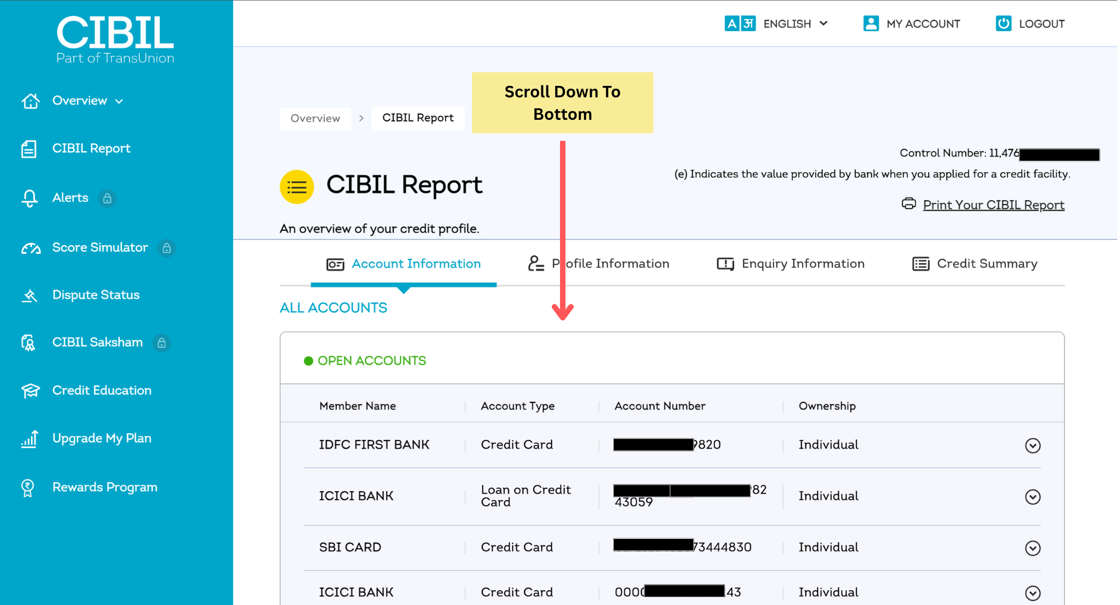Click the Profile Information person icon
The image size is (1120, 605).
[x=536, y=264]
